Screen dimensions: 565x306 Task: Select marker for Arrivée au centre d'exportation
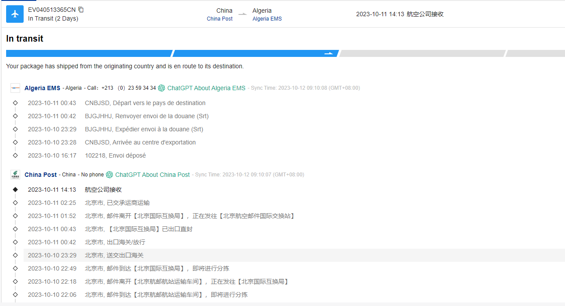click(x=15, y=142)
